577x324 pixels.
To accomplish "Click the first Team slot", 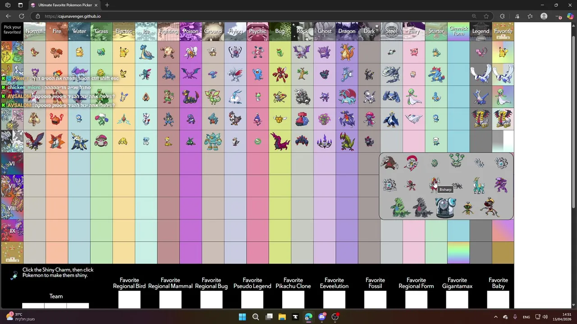I will pos(33,306).
